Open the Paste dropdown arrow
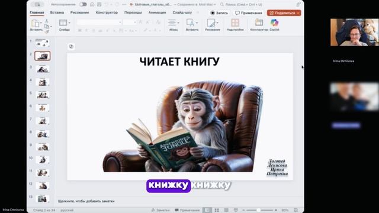 click(41, 23)
